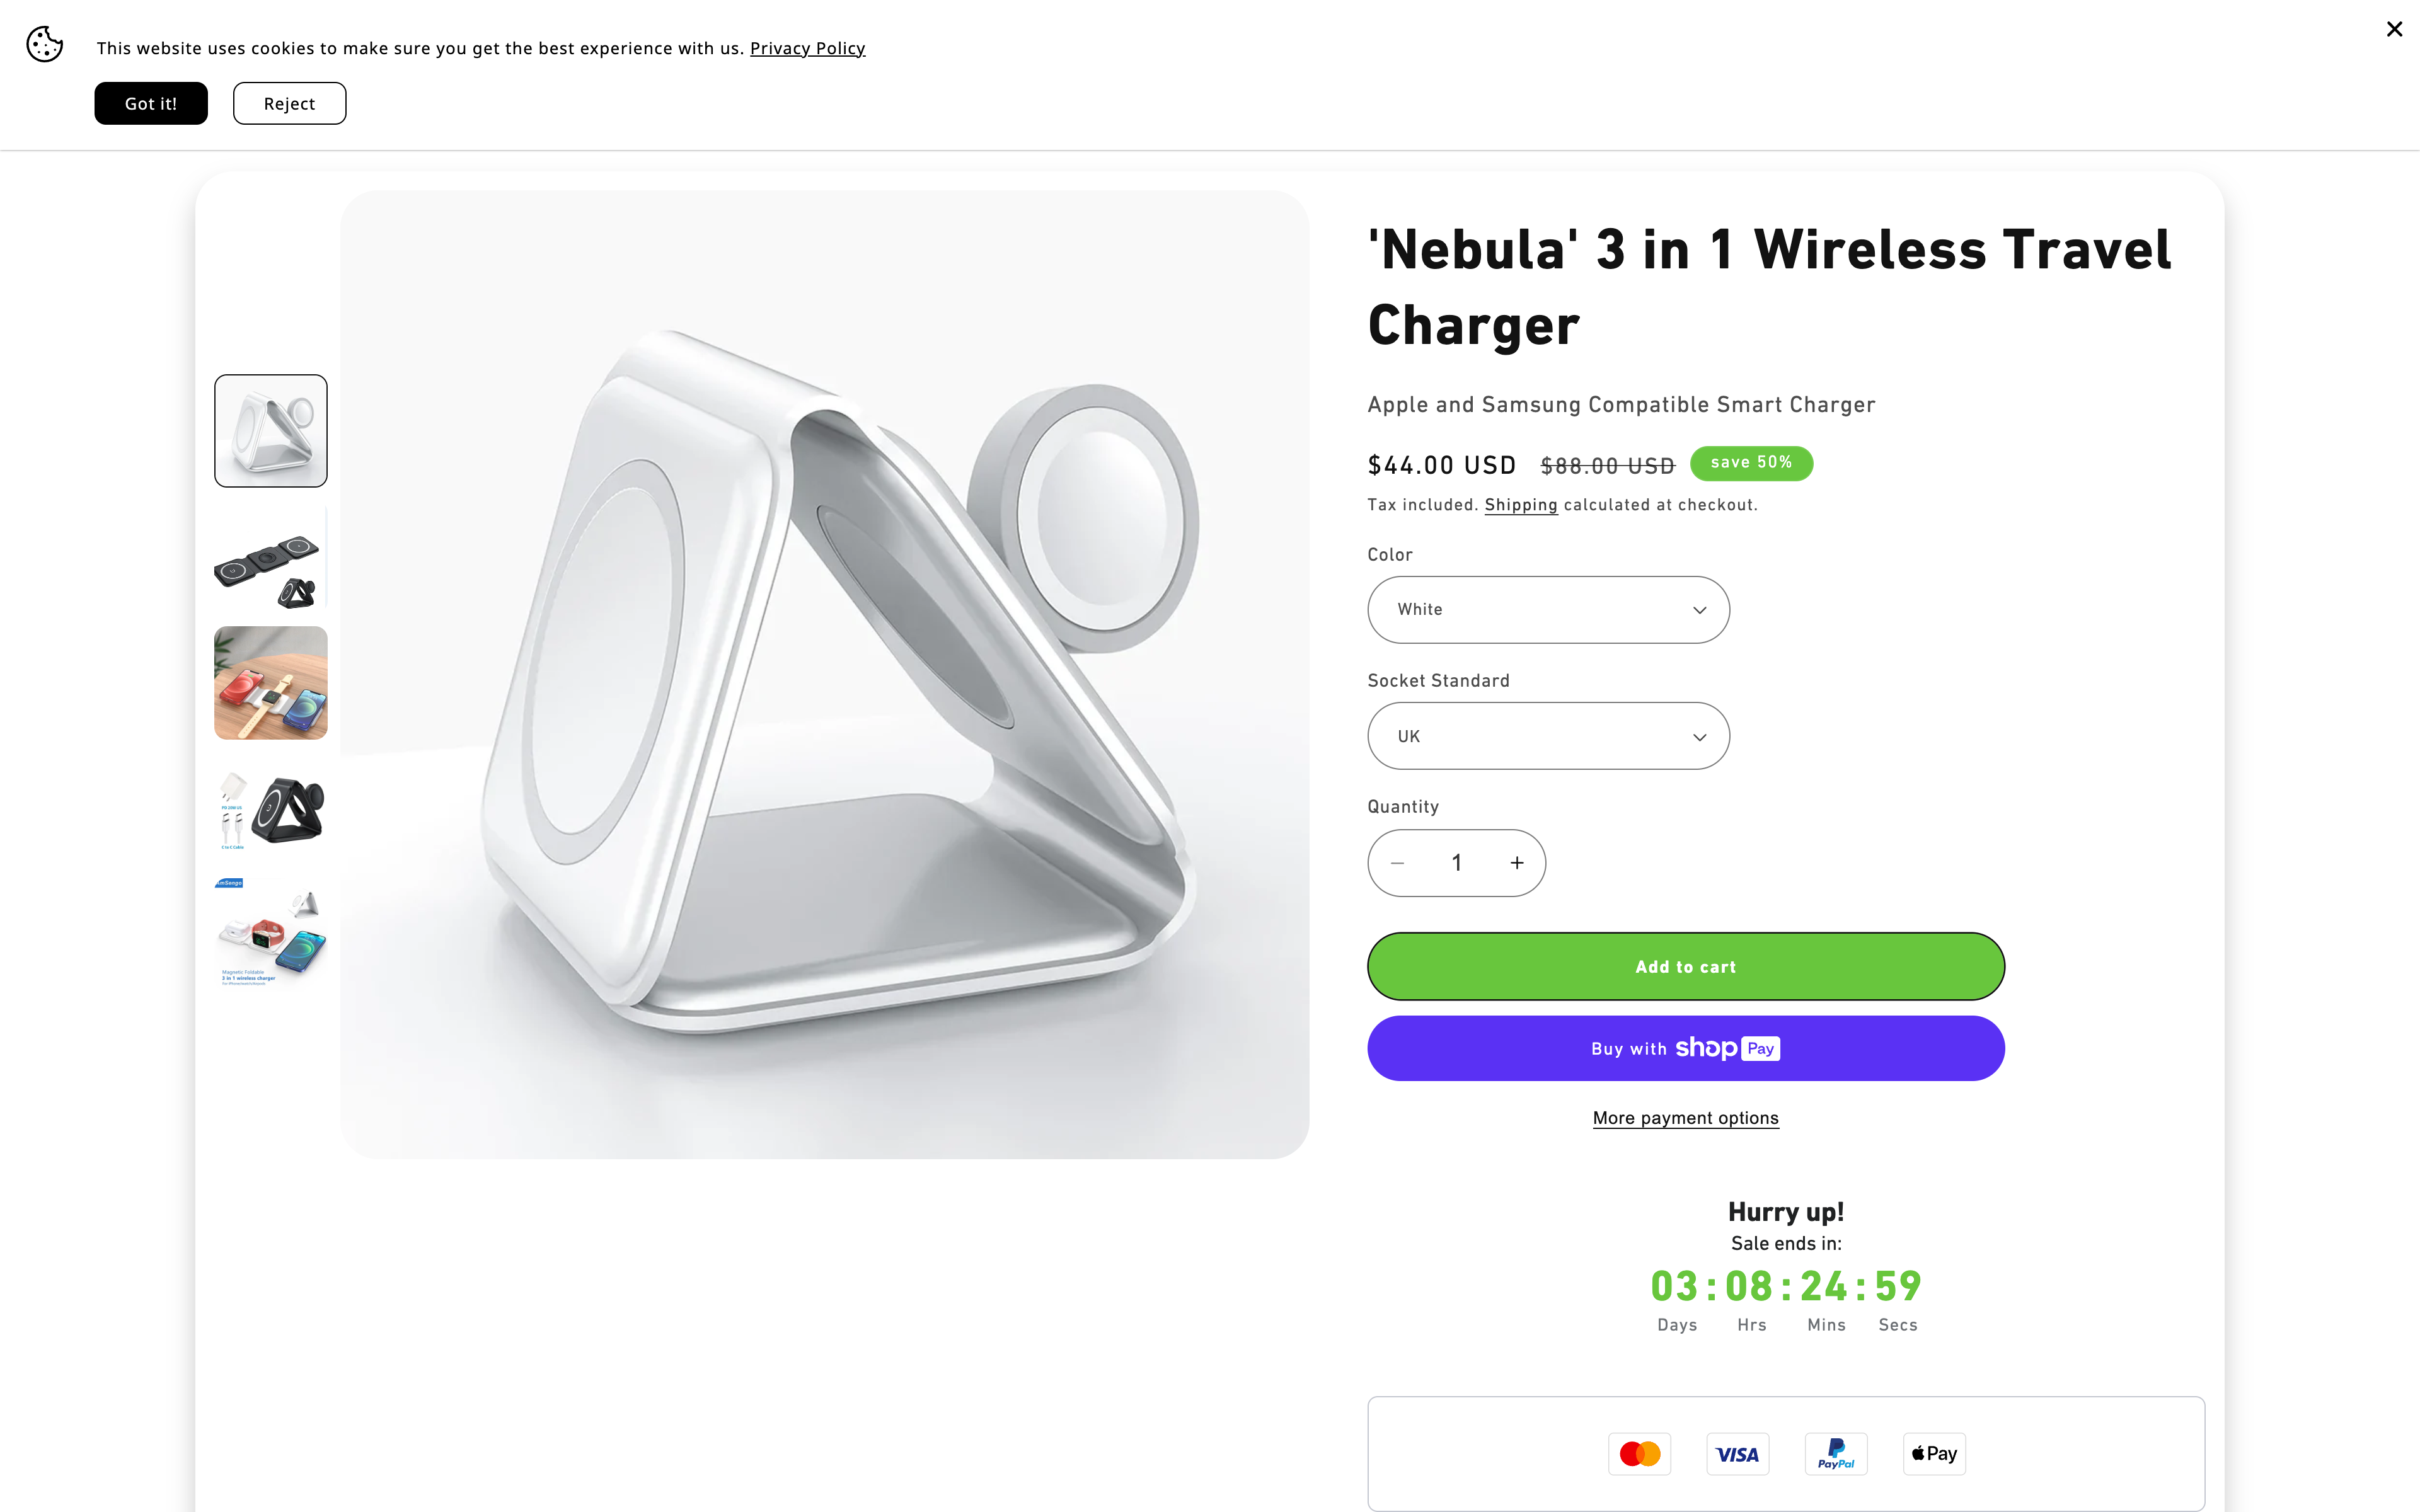
Task: Click the Mastercard payment icon
Action: (1639, 1454)
